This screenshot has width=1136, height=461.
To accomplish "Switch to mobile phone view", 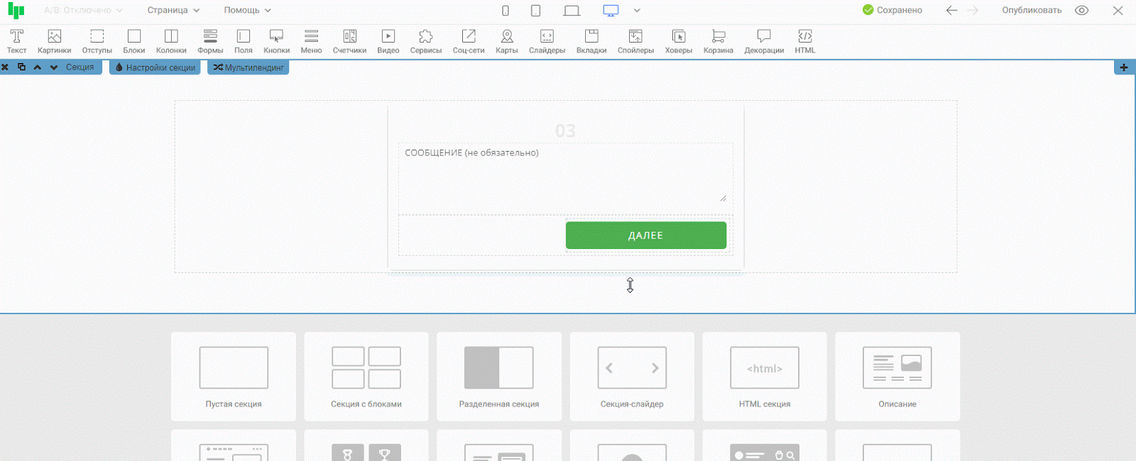I will click(506, 11).
